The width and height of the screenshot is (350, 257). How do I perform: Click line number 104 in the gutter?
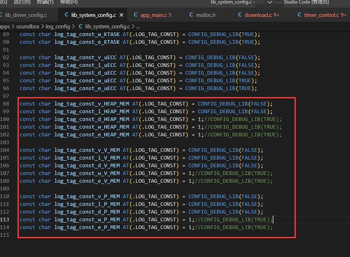[5, 150]
